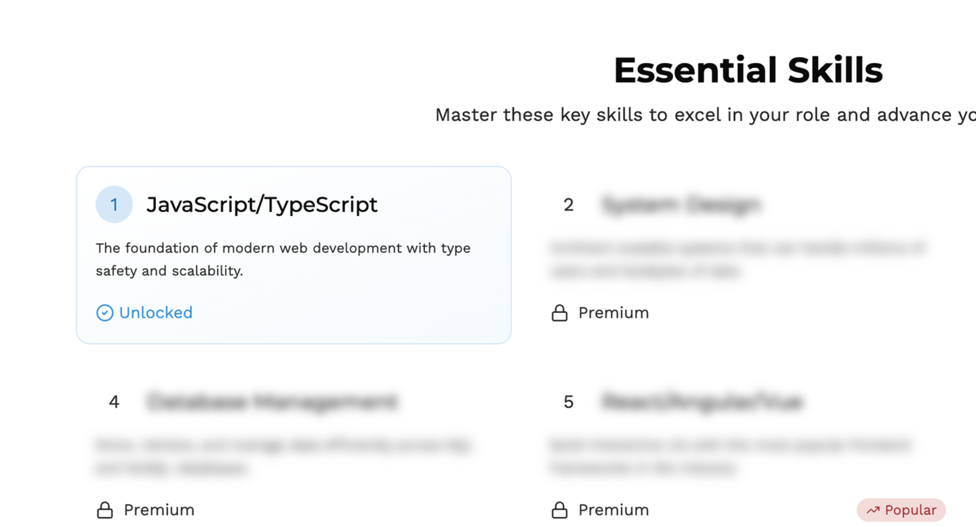Click the number 4 skill badge
Viewport: 976px width, 527px height.
pos(114,402)
